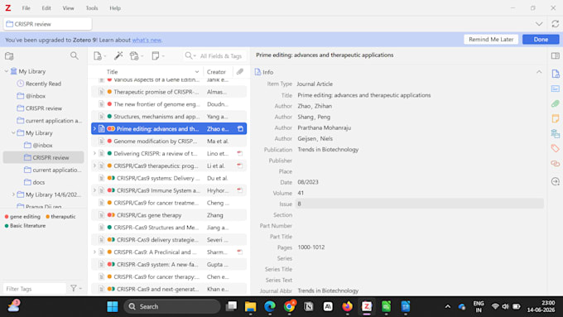The width and height of the screenshot is (563, 317).
Task: Open the Recently Read collection
Action: coord(43,84)
